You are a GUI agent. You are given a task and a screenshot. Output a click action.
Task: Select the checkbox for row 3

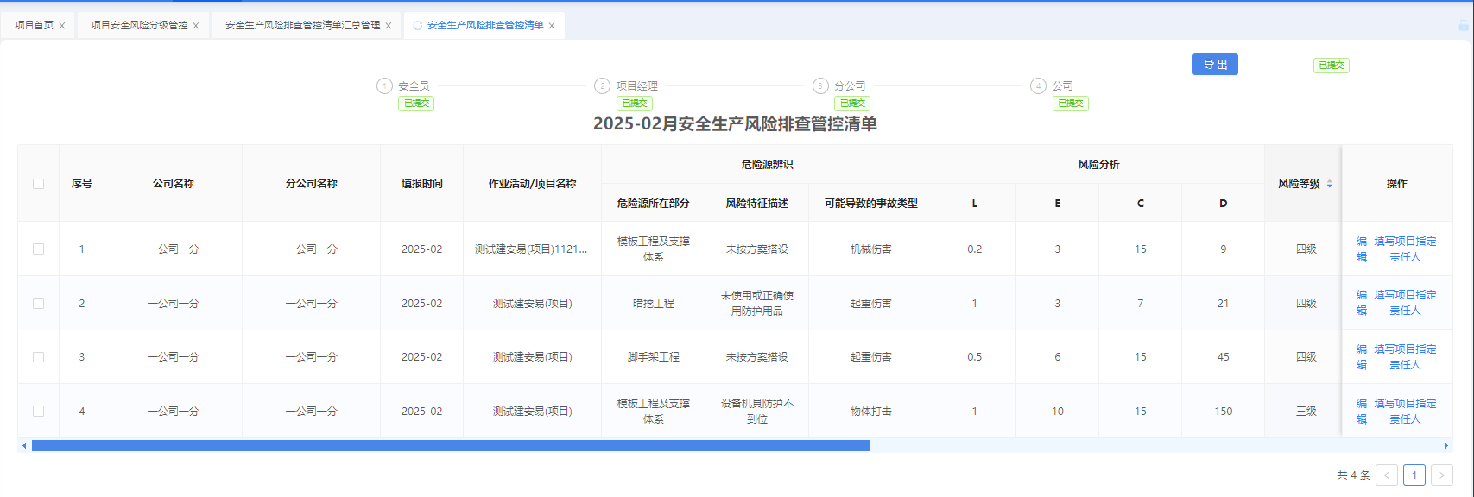click(38, 356)
